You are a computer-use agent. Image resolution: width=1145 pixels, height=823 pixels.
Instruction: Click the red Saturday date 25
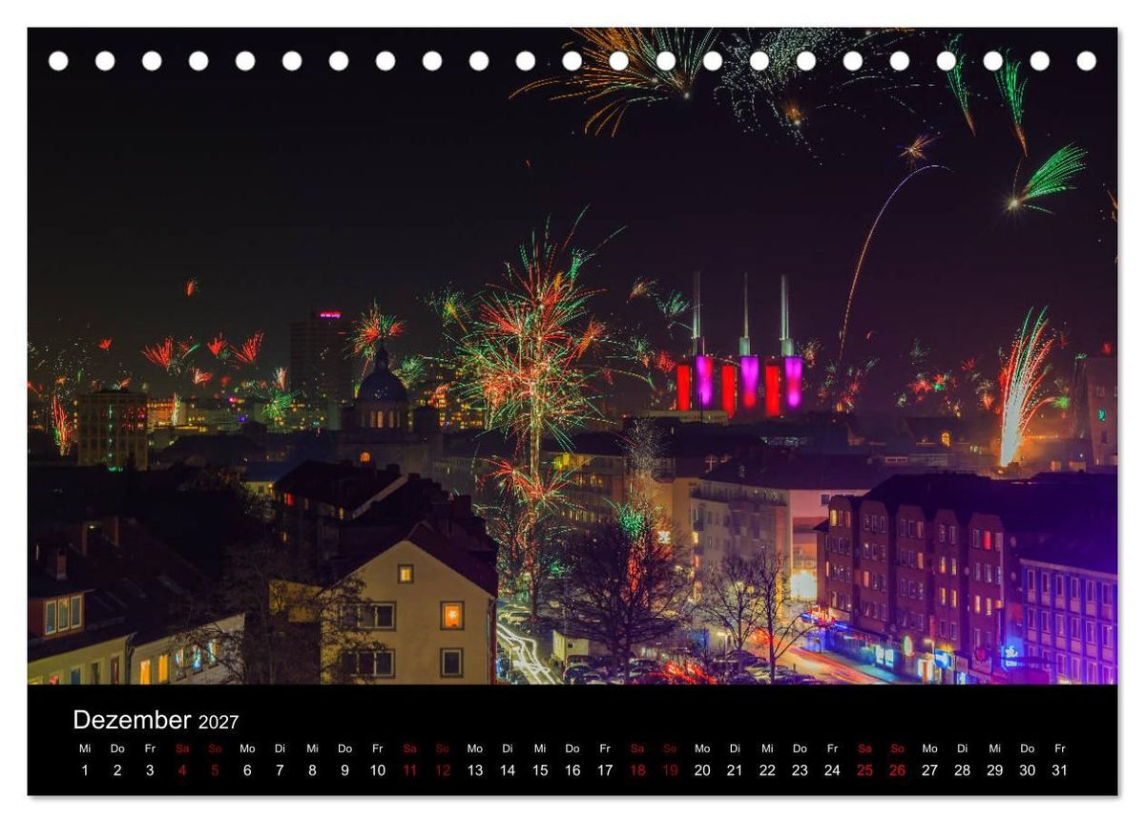[864, 770]
